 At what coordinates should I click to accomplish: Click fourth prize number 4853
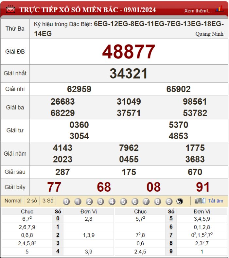(179, 136)
